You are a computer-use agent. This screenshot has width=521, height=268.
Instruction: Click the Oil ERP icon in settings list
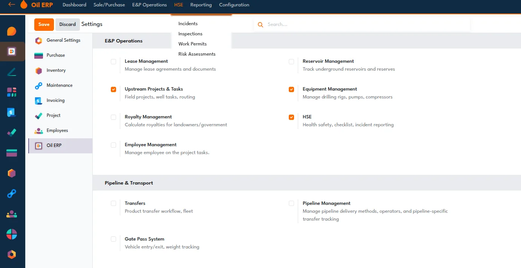[38, 146]
